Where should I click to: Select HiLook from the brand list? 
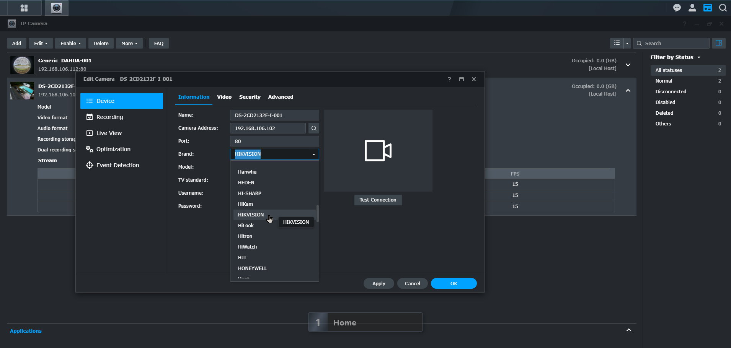[x=246, y=226]
